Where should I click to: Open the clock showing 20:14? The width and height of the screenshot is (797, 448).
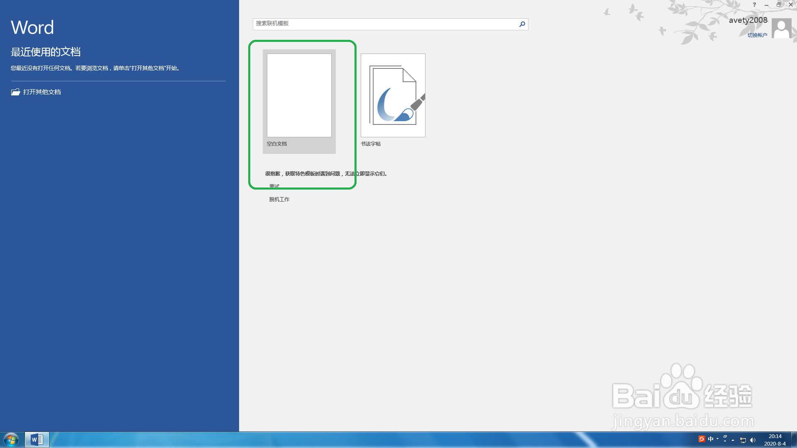pyautogui.click(x=775, y=440)
